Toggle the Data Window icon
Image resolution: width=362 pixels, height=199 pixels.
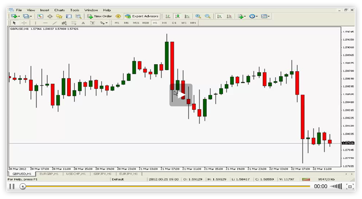[x=50, y=16]
